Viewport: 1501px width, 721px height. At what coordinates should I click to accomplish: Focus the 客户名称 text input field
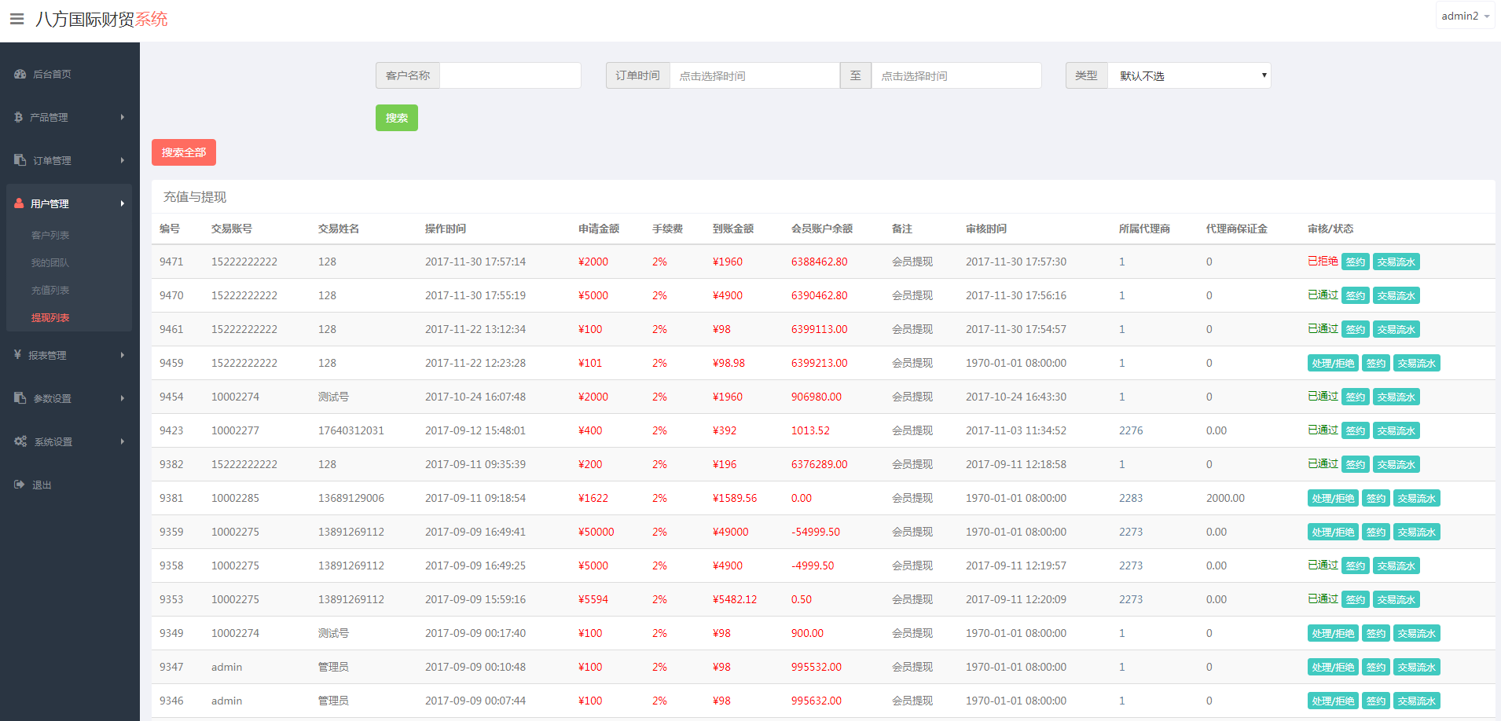tap(510, 75)
